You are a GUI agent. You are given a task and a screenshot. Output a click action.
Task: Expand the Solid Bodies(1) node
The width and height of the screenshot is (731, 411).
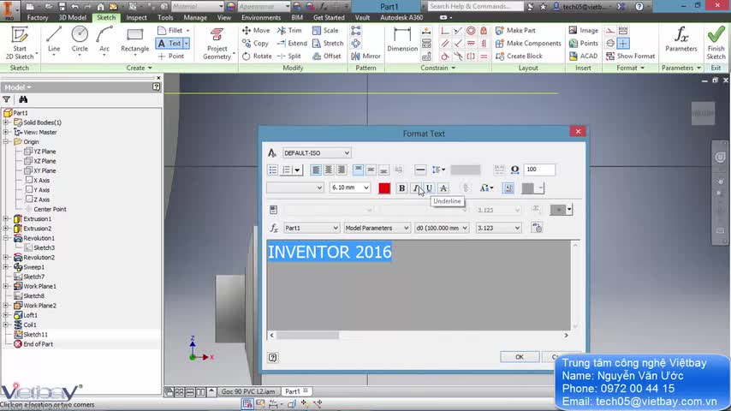[x=6, y=122]
